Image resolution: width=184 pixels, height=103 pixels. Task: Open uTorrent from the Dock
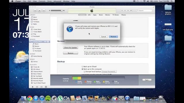coord(60,98)
